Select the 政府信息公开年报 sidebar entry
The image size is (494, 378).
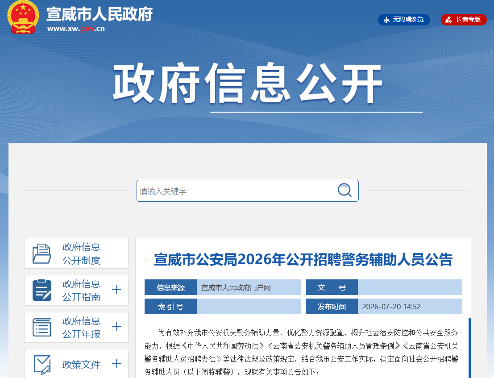click(76, 327)
